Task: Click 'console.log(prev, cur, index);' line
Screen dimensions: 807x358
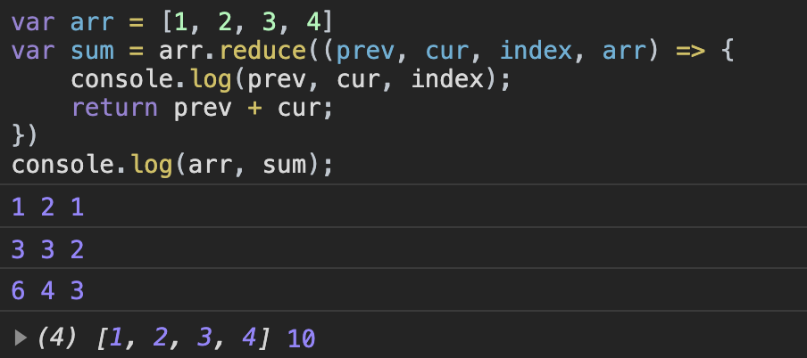Action: [290, 80]
